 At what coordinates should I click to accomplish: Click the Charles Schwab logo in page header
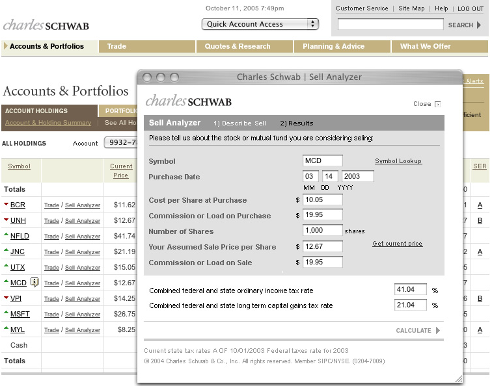pyautogui.click(x=46, y=25)
